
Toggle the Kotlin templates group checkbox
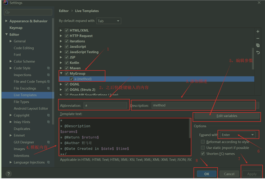click(67, 63)
